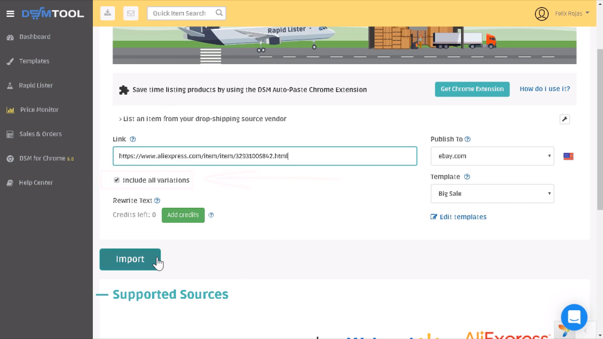Screen dimensions: 603x339
Task: Click the Credits left: 0 text
Action: (x=134, y=215)
